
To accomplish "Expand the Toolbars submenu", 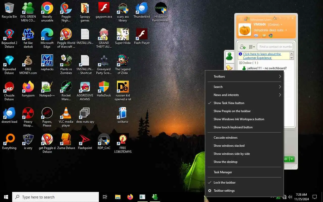I will [x=244, y=77].
